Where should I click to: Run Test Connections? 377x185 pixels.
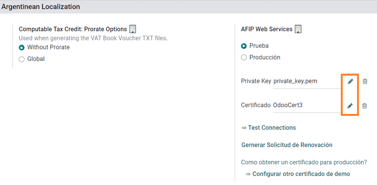click(269, 128)
